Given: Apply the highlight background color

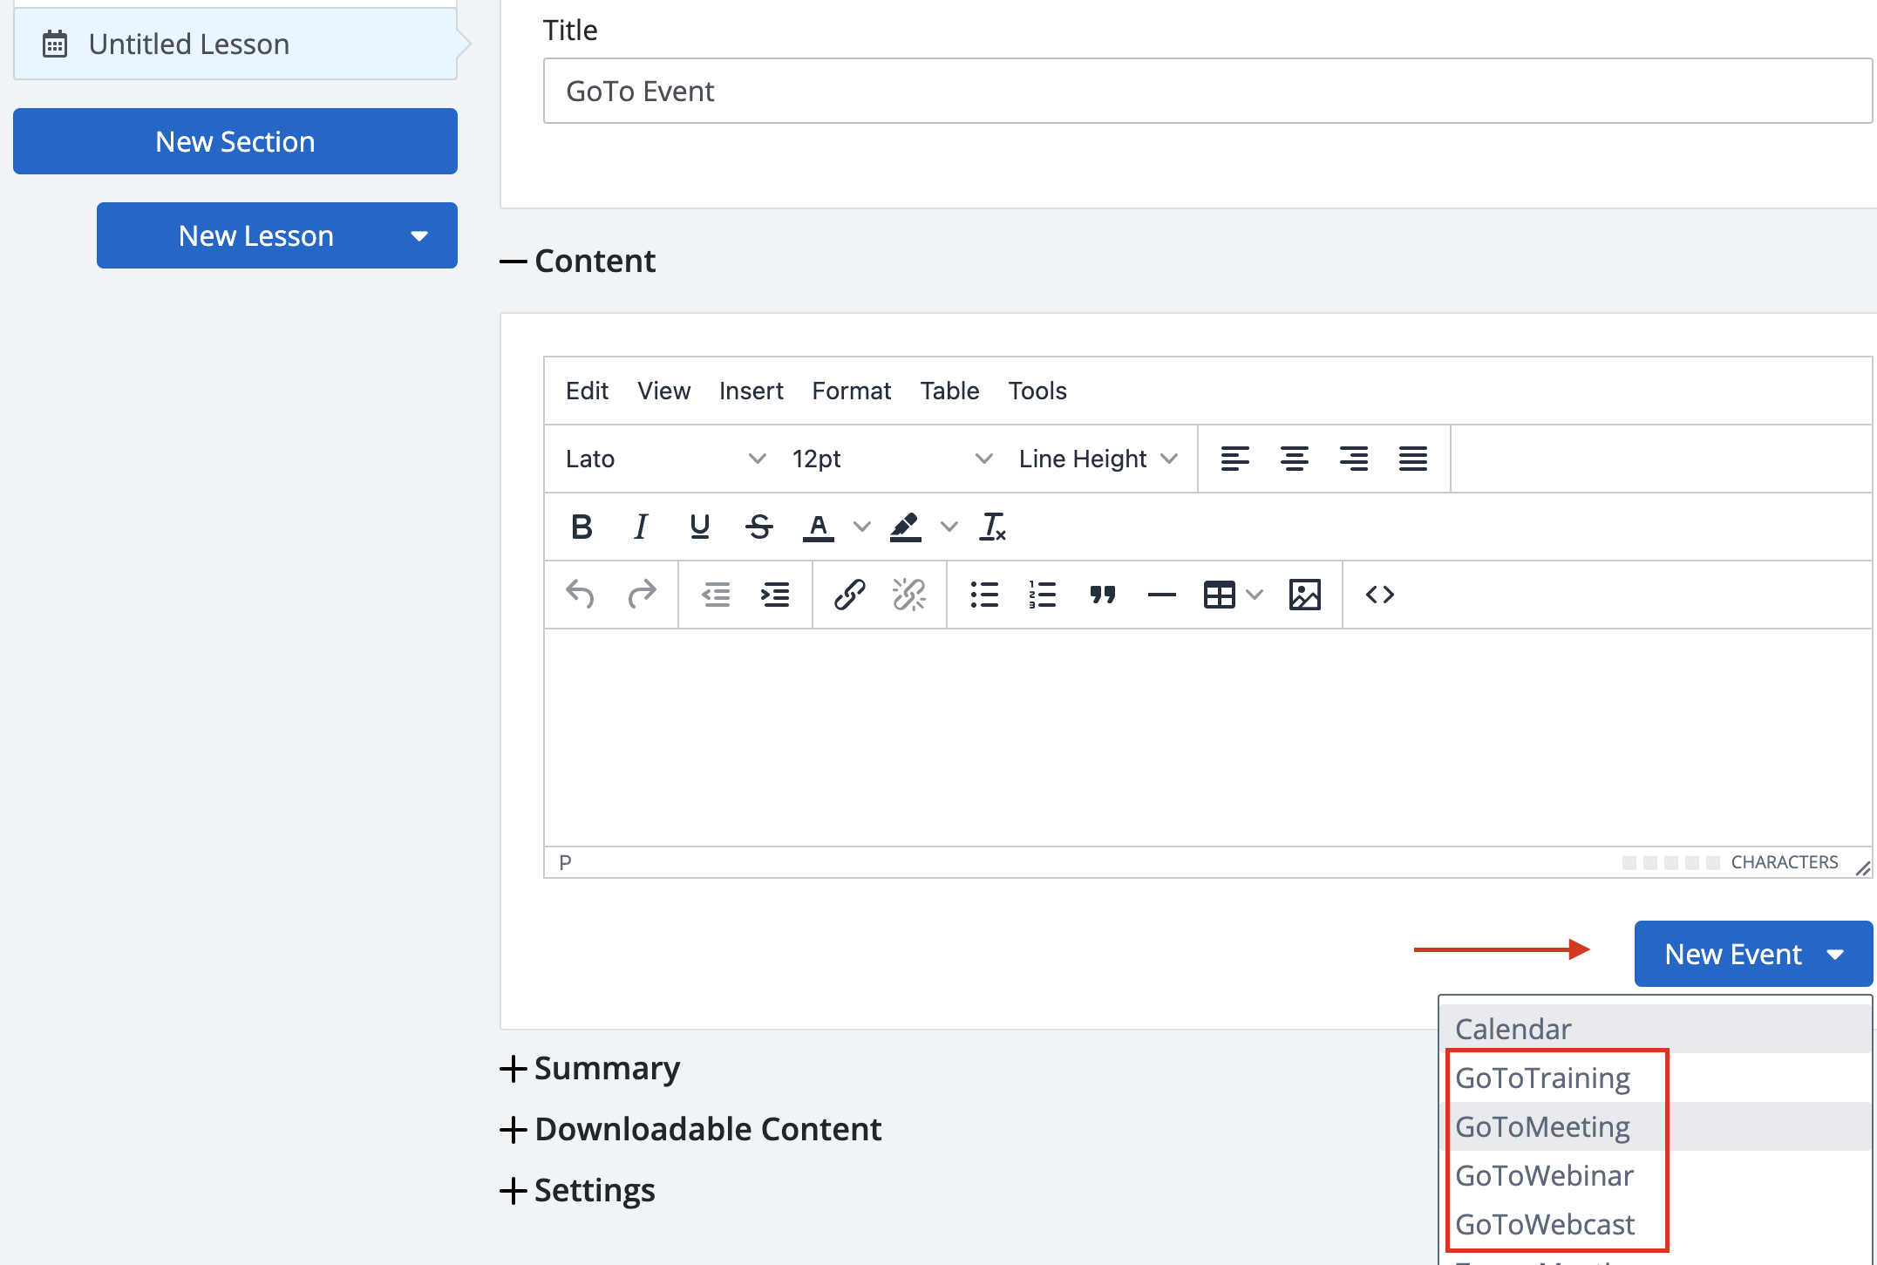Looking at the screenshot, I should coord(906,527).
